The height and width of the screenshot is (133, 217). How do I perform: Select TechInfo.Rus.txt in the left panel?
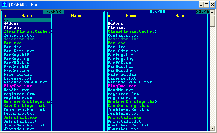click(24, 110)
